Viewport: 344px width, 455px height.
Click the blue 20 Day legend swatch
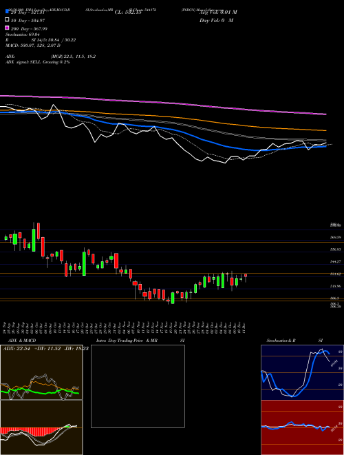coord(8,12)
